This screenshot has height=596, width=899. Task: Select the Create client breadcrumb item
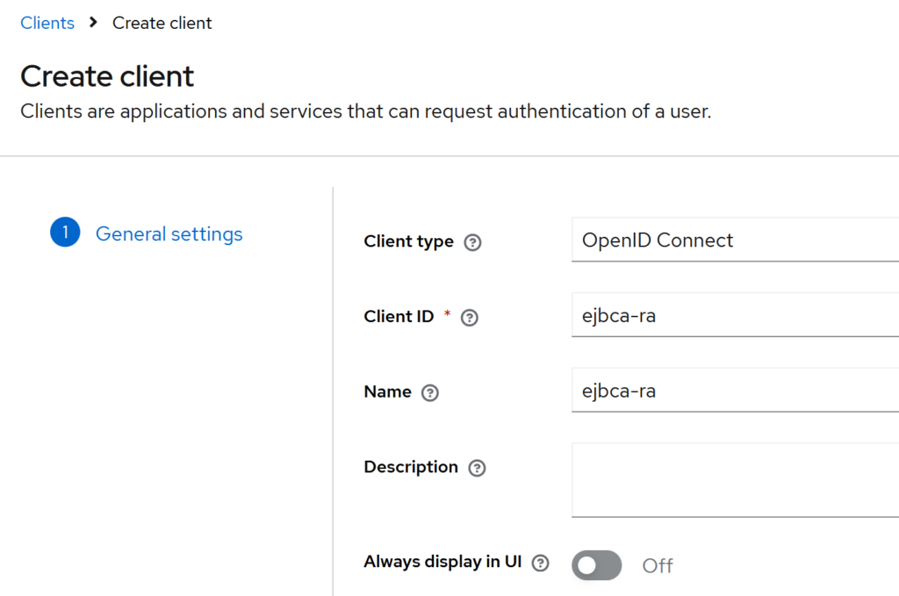[162, 23]
